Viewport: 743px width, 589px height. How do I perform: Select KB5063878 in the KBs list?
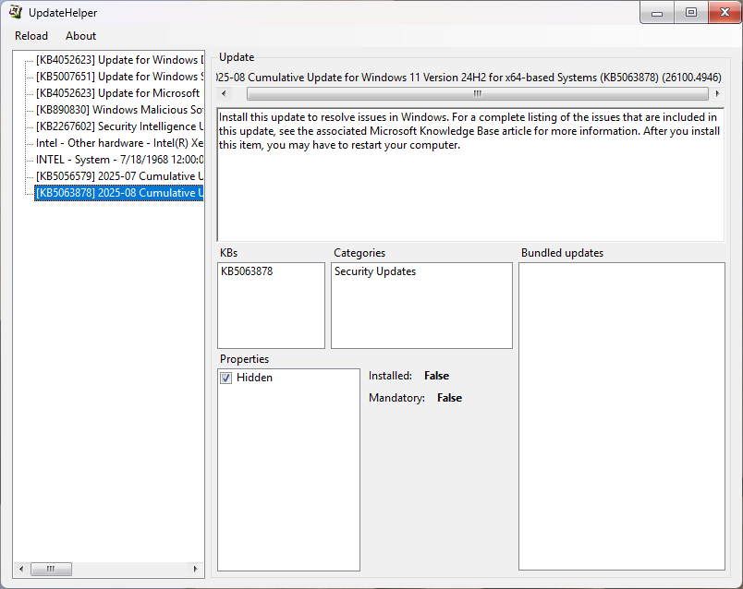tap(247, 271)
